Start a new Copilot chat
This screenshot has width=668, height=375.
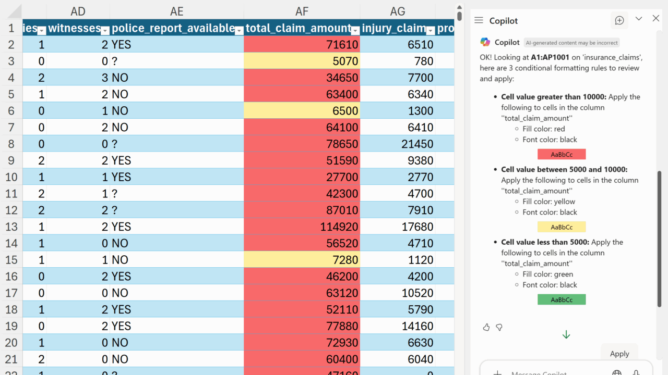[619, 20]
